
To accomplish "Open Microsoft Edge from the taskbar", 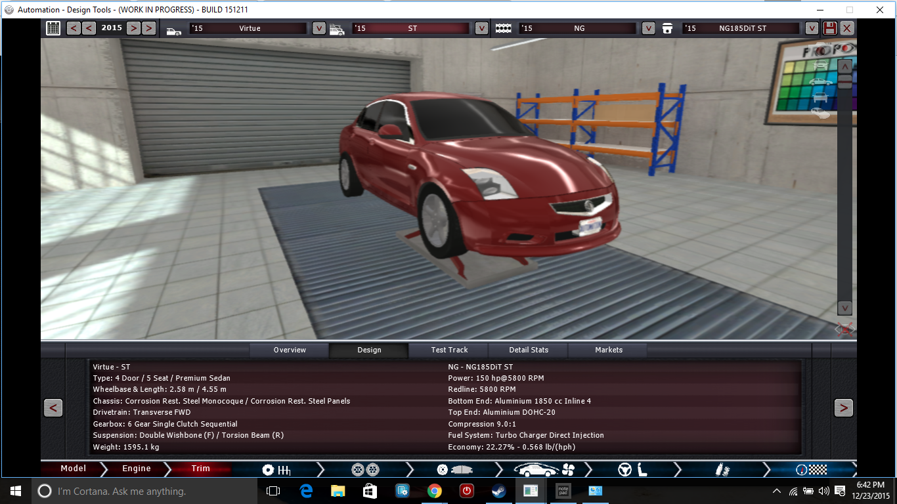I will [305, 491].
